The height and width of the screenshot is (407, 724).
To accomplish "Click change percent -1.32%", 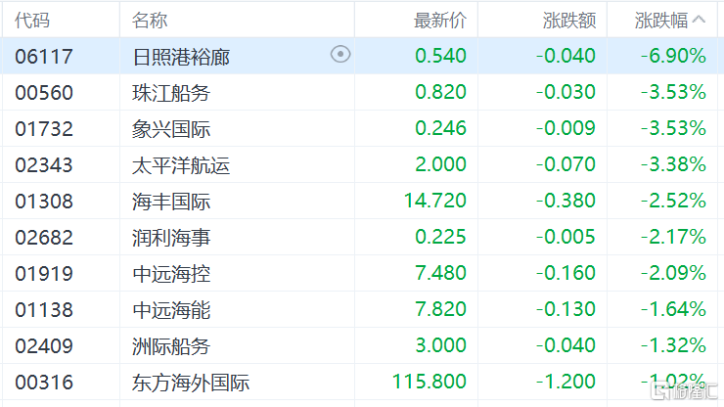I will click(x=673, y=344).
